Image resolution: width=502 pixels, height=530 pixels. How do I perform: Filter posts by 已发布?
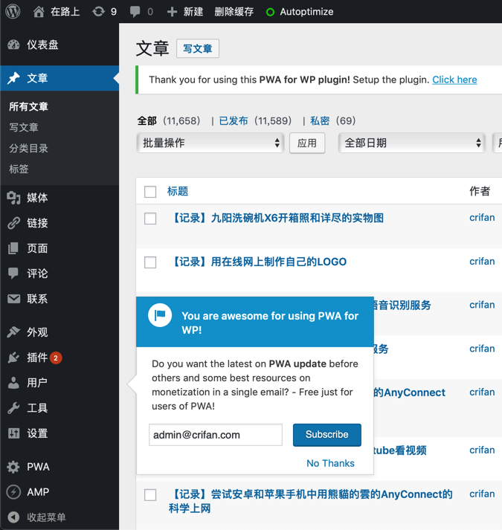click(234, 121)
